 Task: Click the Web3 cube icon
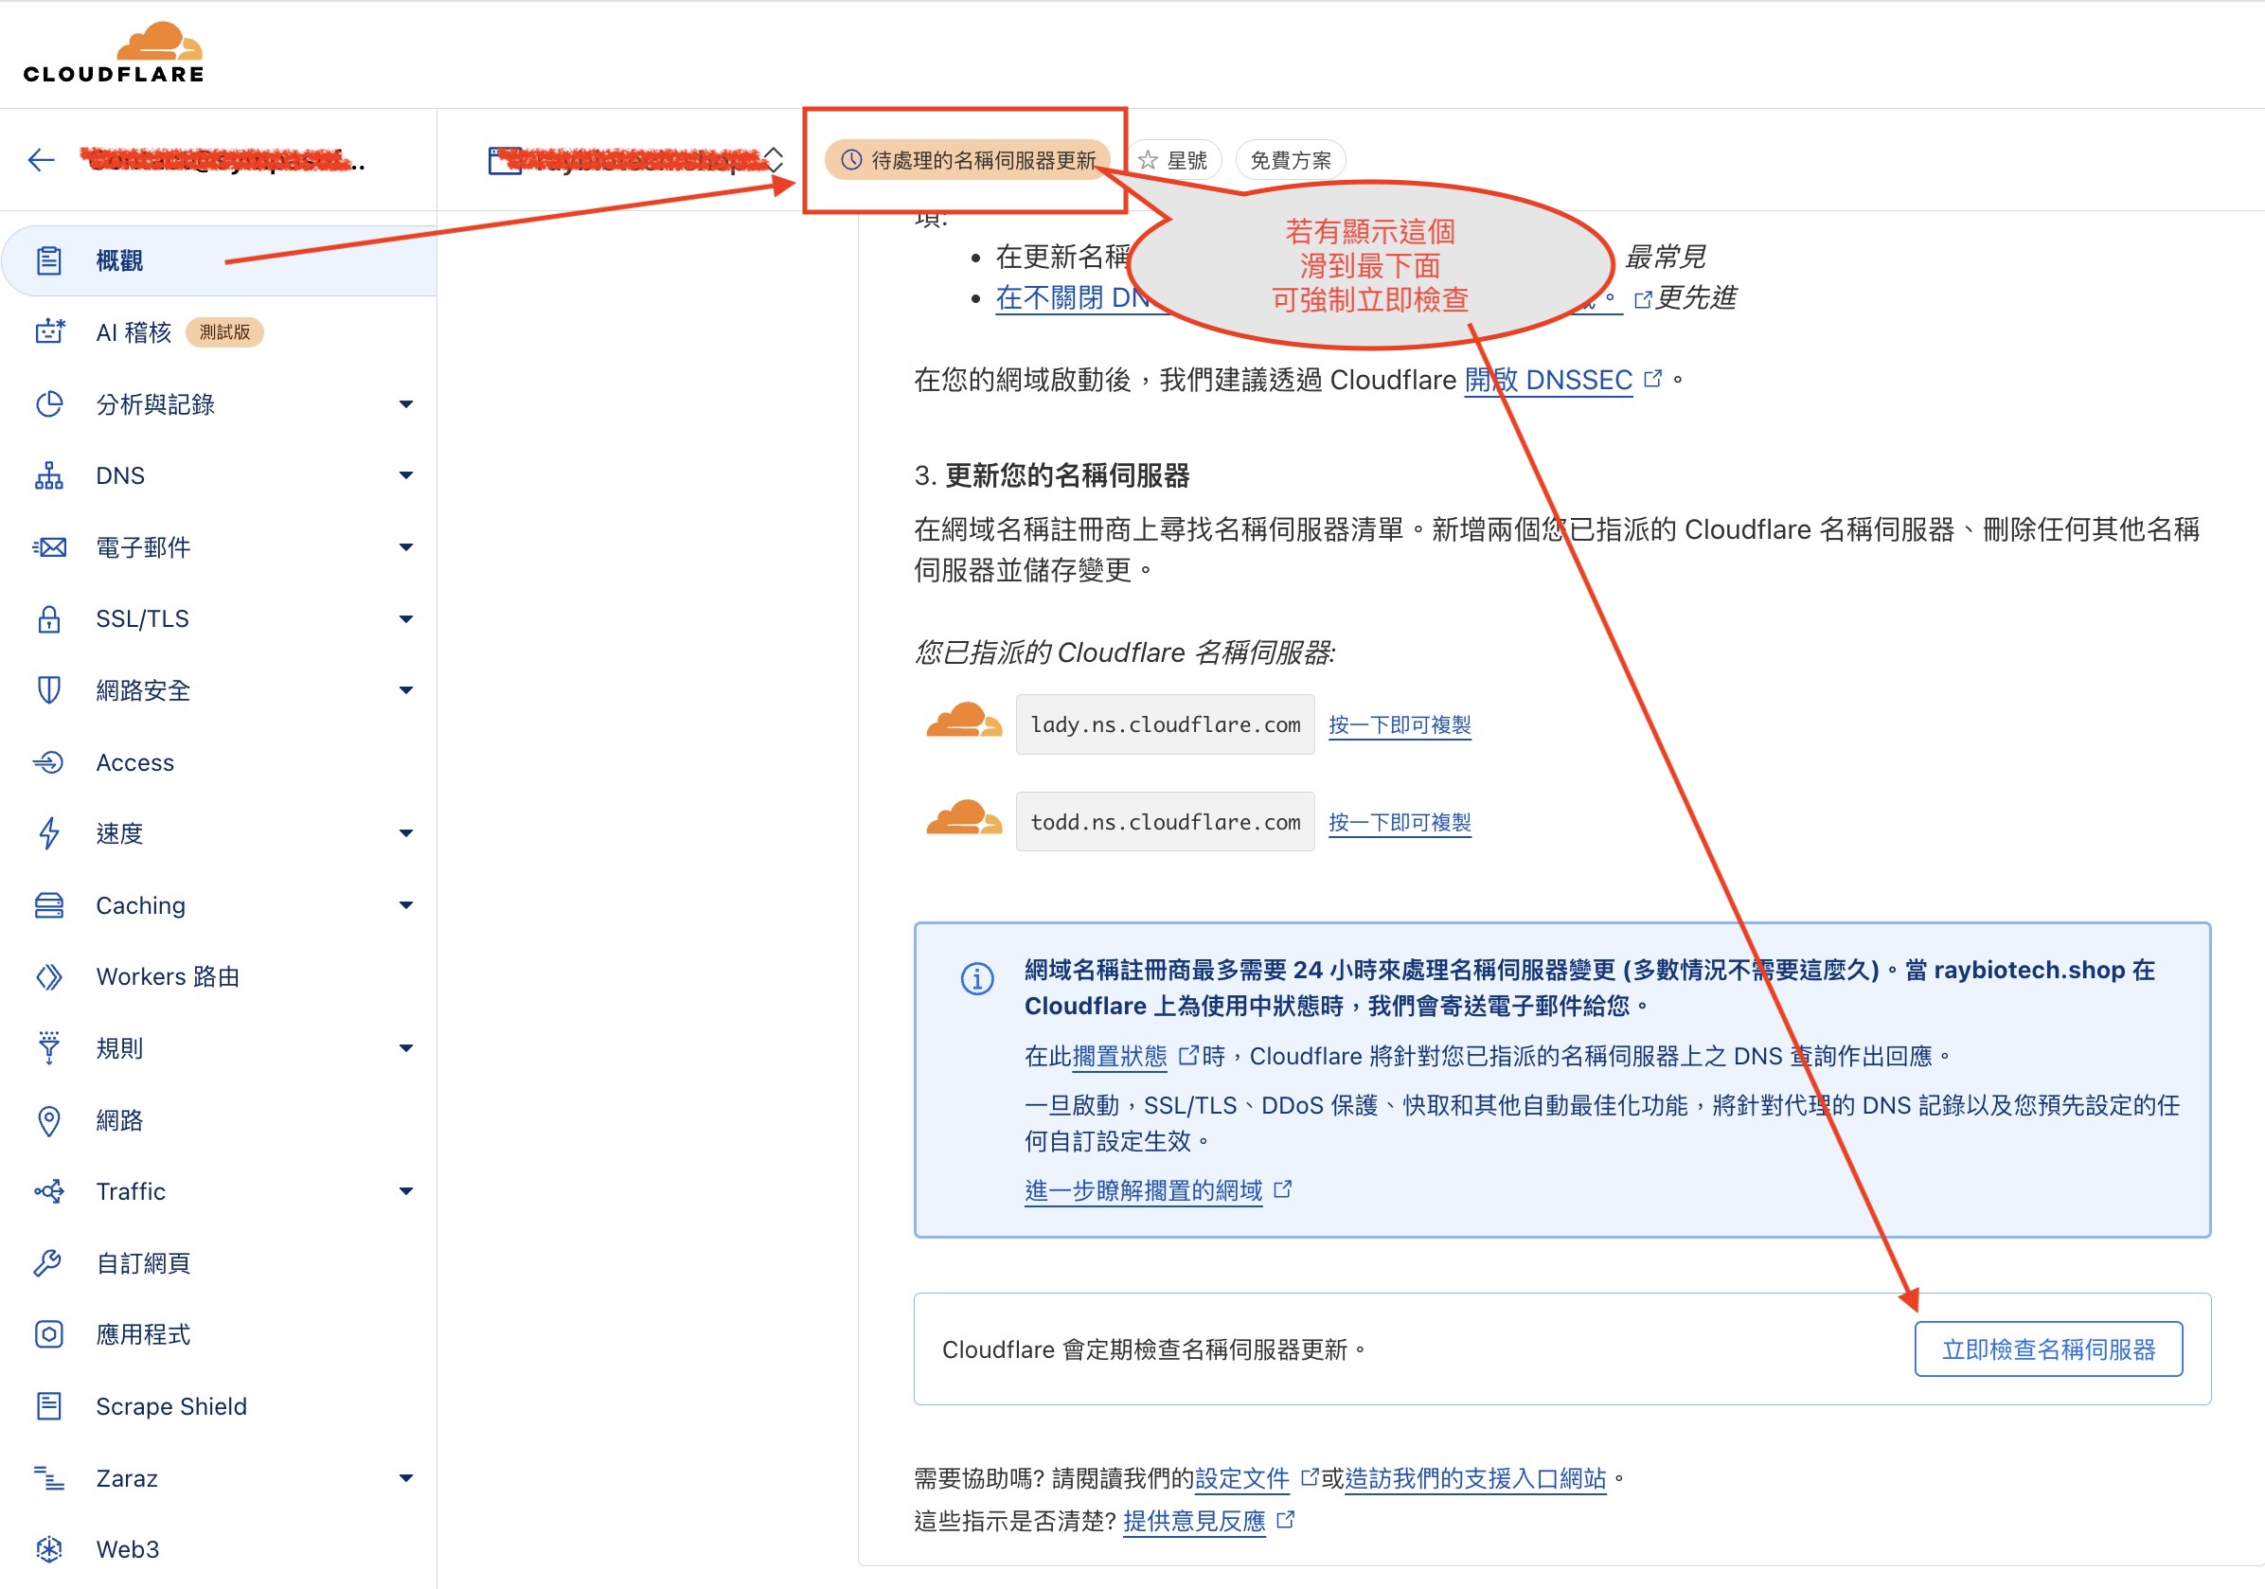pyautogui.click(x=49, y=1549)
